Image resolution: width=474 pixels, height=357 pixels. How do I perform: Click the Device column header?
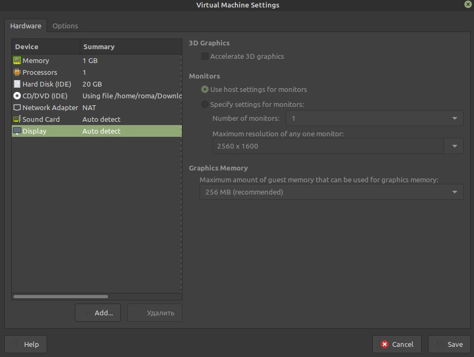(45, 46)
